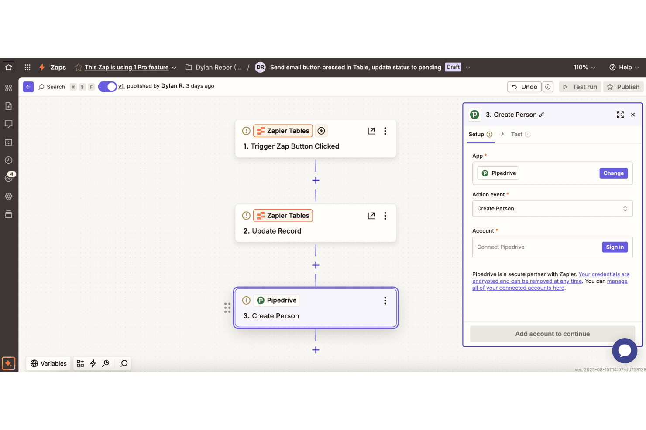The width and height of the screenshot is (646, 430).
Task: Go to Zapier home icon
Action: tap(9, 67)
